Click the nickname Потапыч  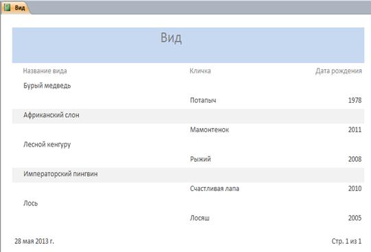click(x=203, y=100)
